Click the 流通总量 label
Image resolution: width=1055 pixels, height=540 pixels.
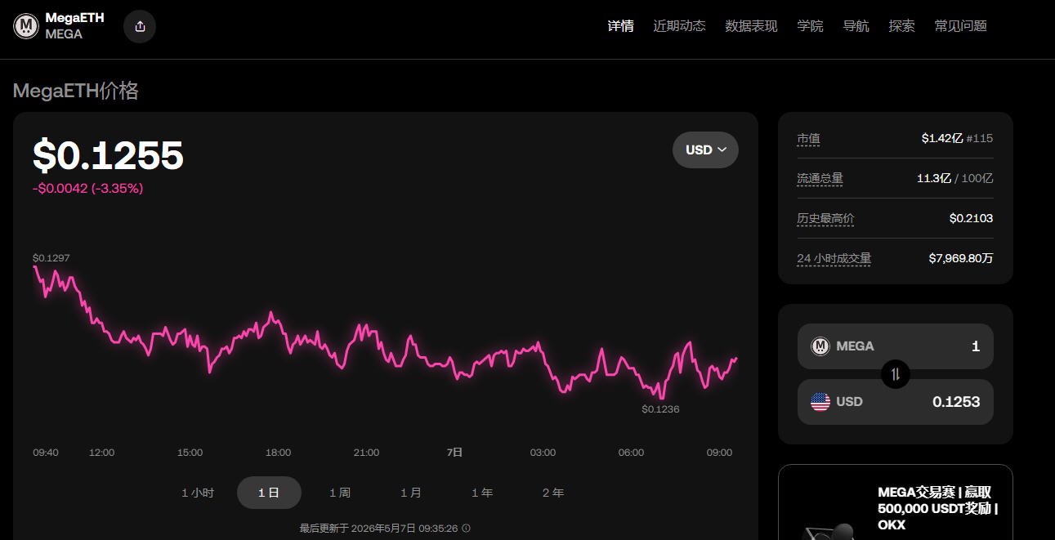tap(820, 178)
